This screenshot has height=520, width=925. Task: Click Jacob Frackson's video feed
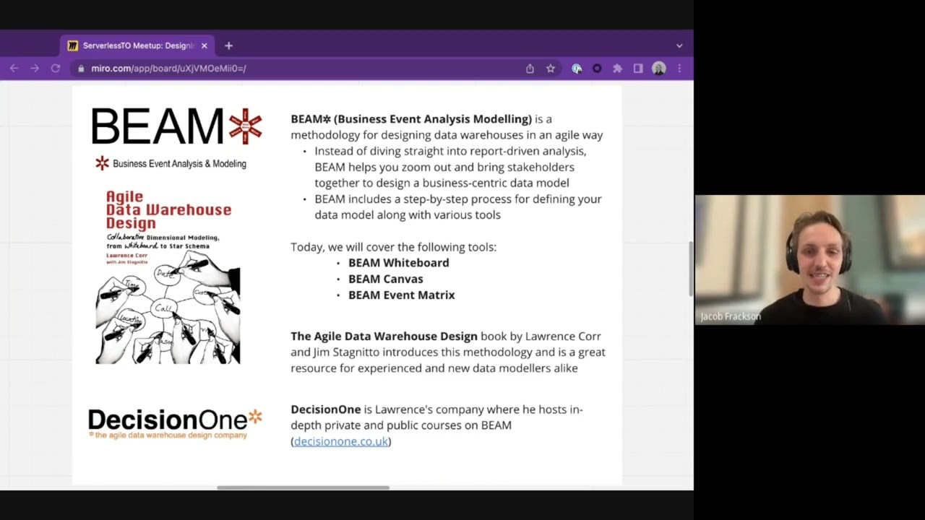coord(809,260)
